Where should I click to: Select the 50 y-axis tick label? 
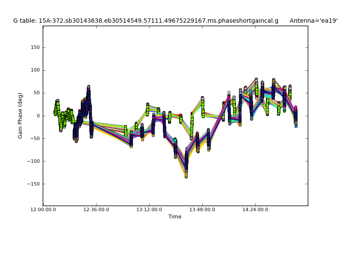pos(36,93)
